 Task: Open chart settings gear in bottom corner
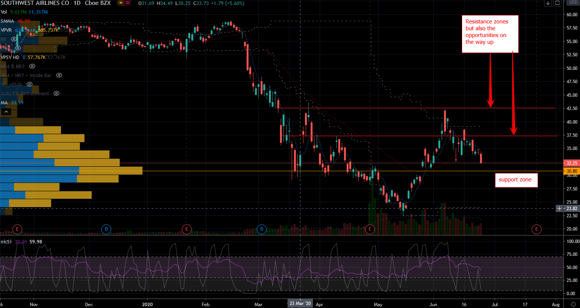coord(573,304)
